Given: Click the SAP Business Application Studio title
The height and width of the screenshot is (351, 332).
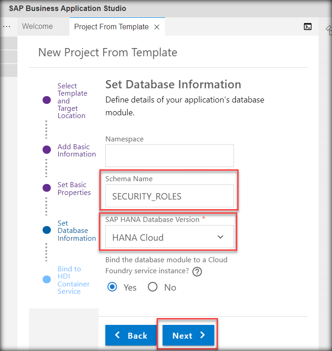Looking at the screenshot, I should click(67, 9).
